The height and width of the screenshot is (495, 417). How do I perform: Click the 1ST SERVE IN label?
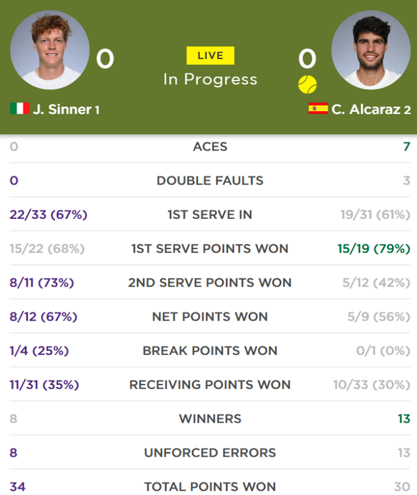[x=210, y=215]
